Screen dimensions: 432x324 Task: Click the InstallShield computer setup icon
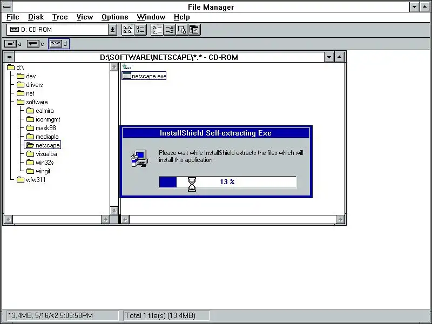pos(139,158)
